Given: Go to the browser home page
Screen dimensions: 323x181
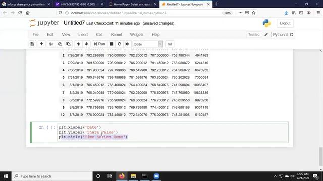Looking at the screenshot, I should [x=28, y=13].
